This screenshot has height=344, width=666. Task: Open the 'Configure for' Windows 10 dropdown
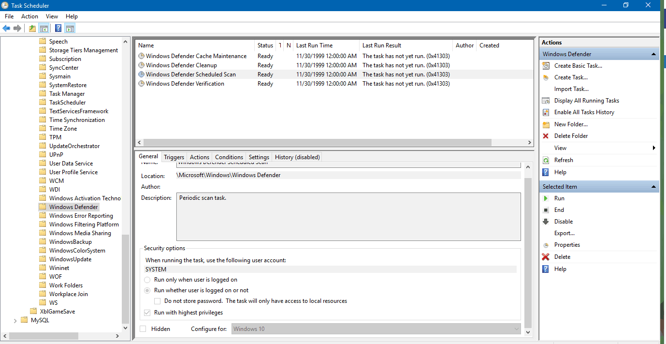tap(376, 329)
